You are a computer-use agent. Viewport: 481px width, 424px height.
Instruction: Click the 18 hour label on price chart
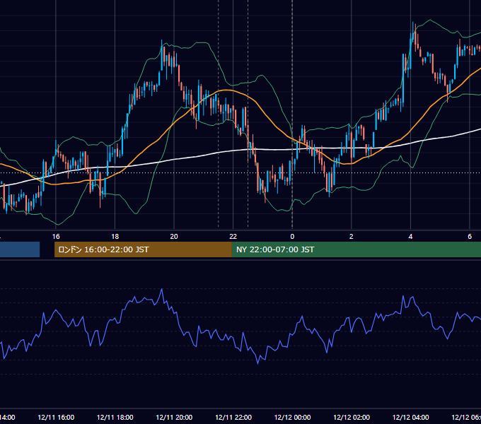coord(115,237)
